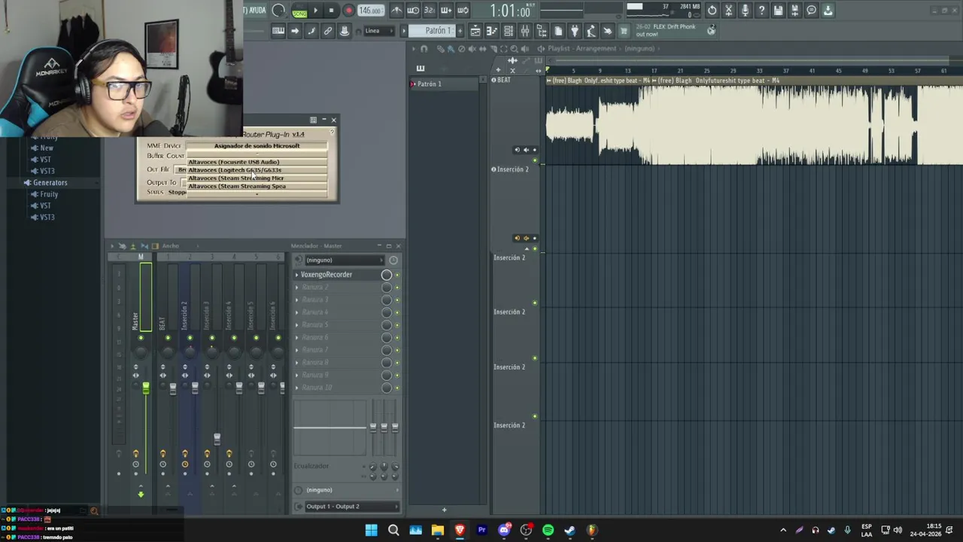Open MME Device dropdown Asignador de sonido Microsoft
The width and height of the screenshot is (963, 542).
[x=257, y=145]
